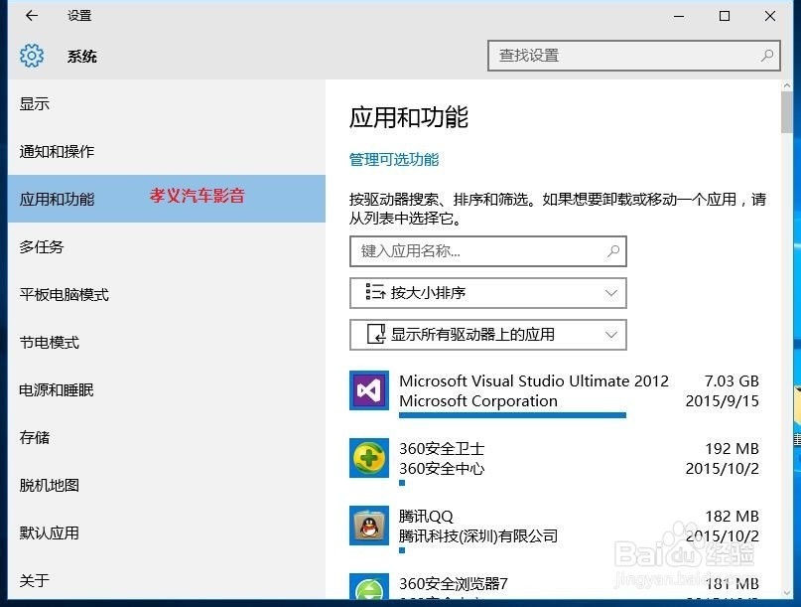This screenshot has height=607, width=801.
Task: Go to 存储 settings
Action: tap(167, 438)
